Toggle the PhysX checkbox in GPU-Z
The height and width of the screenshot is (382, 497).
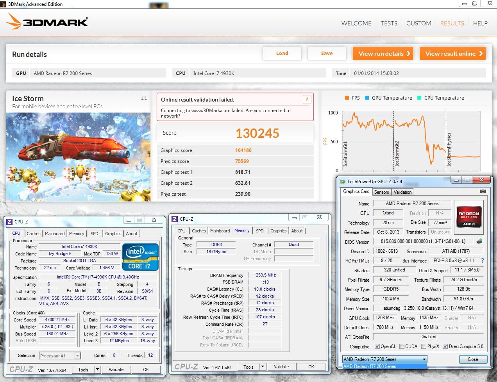pos(424,346)
